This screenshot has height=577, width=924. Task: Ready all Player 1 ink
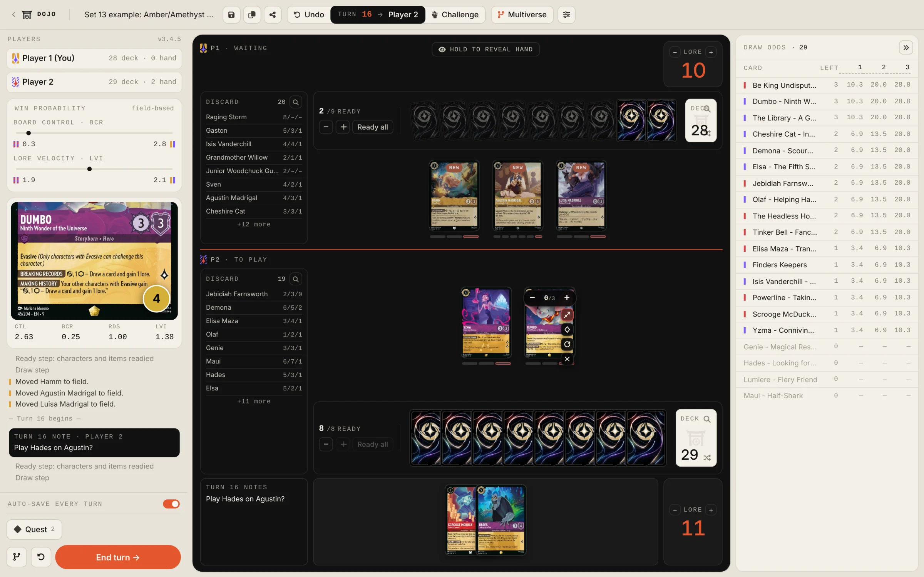click(372, 127)
